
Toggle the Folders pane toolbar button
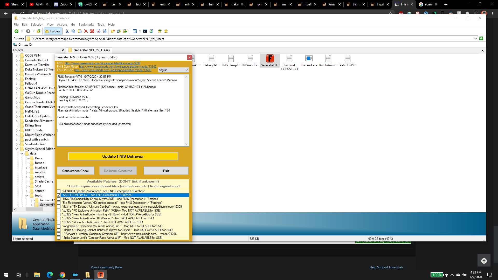pyautogui.click(x=53, y=31)
